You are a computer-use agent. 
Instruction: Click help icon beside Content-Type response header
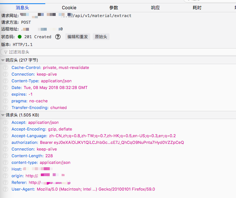pyautogui.click(x=6, y=81)
